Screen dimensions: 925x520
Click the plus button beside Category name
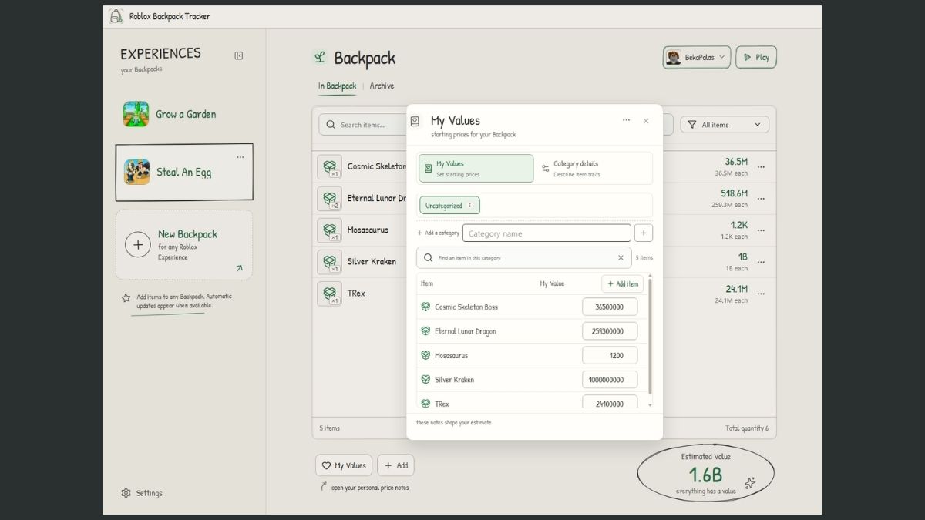click(644, 233)
